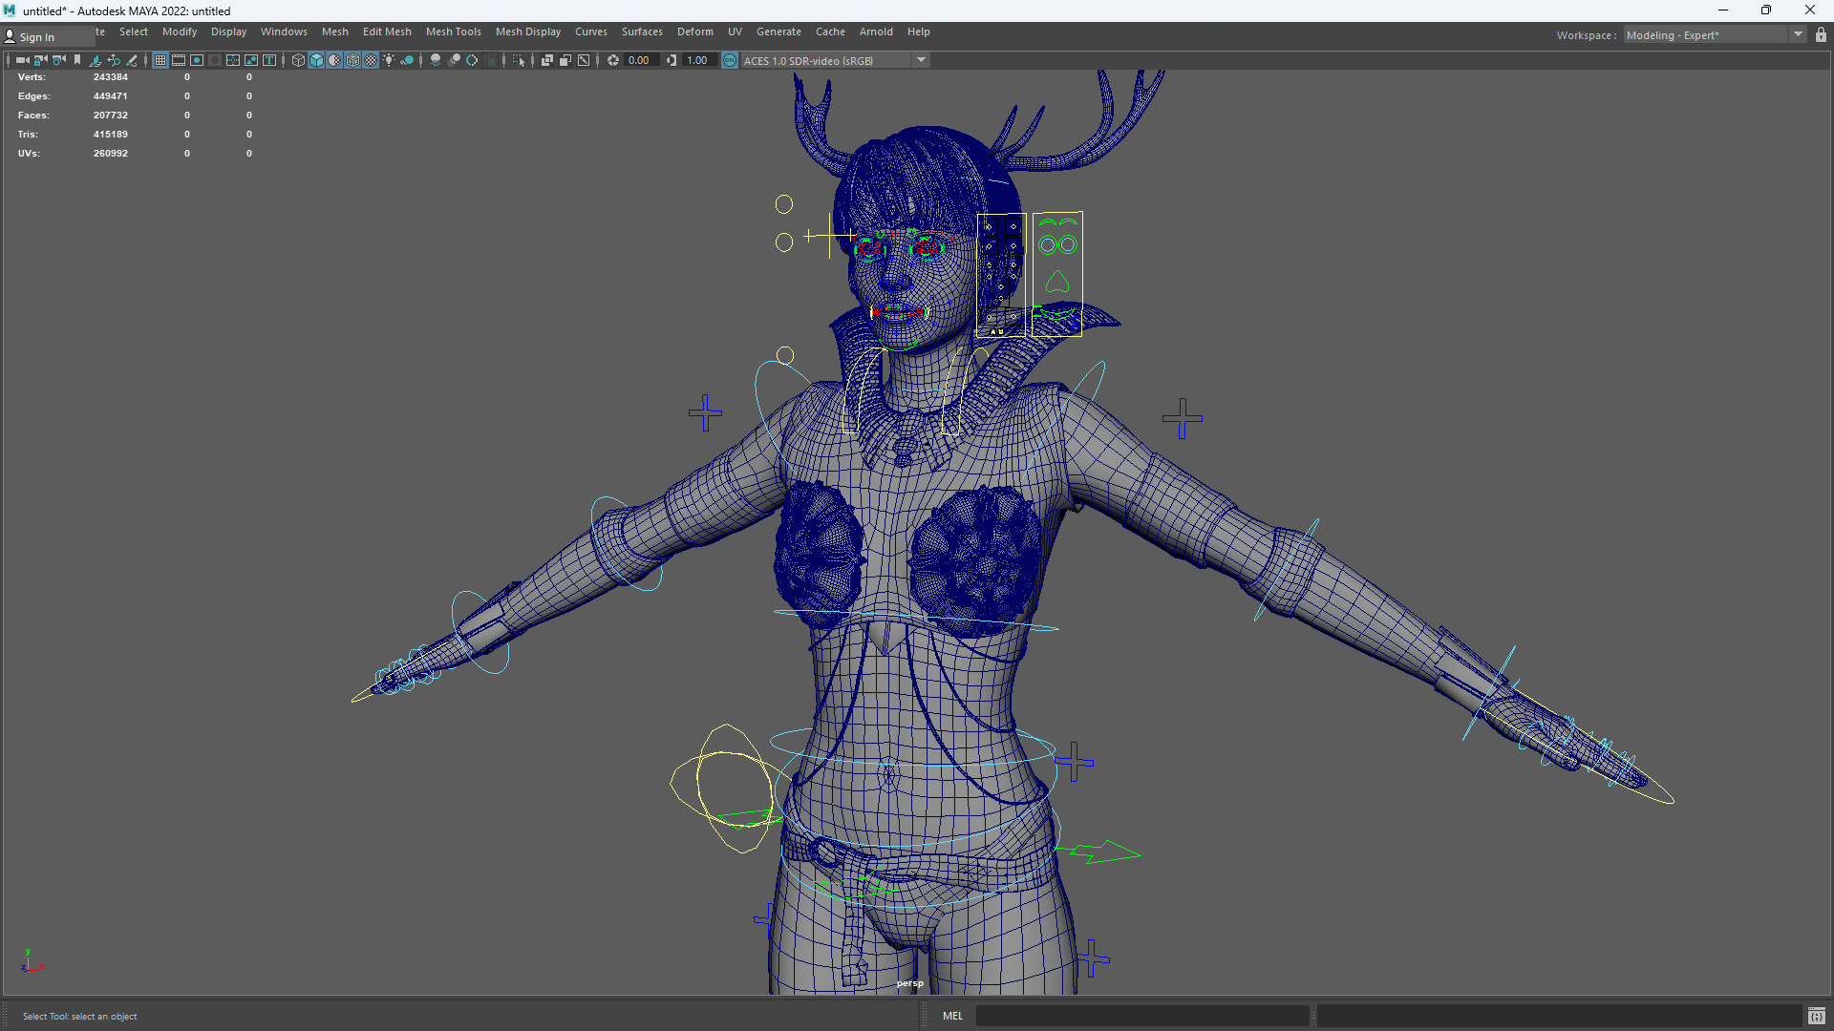Toggle the Shadows icon

407,60
